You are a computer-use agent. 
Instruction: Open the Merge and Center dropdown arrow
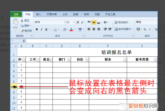pyautogui.click(x=132, y=29)
